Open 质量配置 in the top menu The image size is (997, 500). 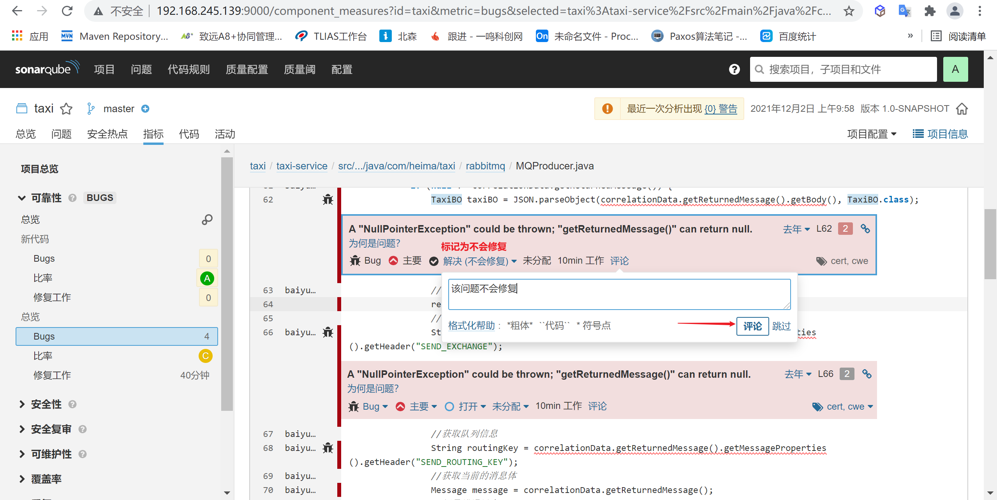tap(247, 69)
